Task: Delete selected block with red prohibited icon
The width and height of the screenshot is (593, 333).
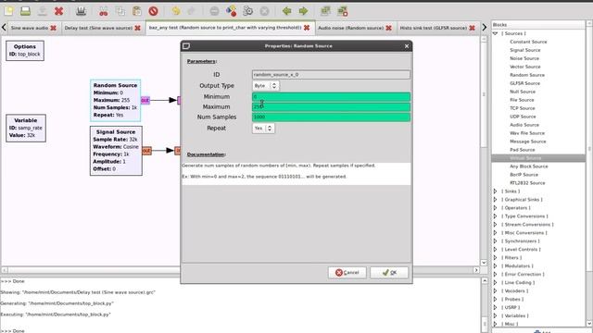Action: tap(153, 11)
